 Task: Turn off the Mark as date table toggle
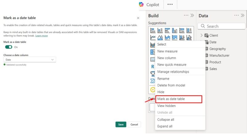(x=8, y=47)
